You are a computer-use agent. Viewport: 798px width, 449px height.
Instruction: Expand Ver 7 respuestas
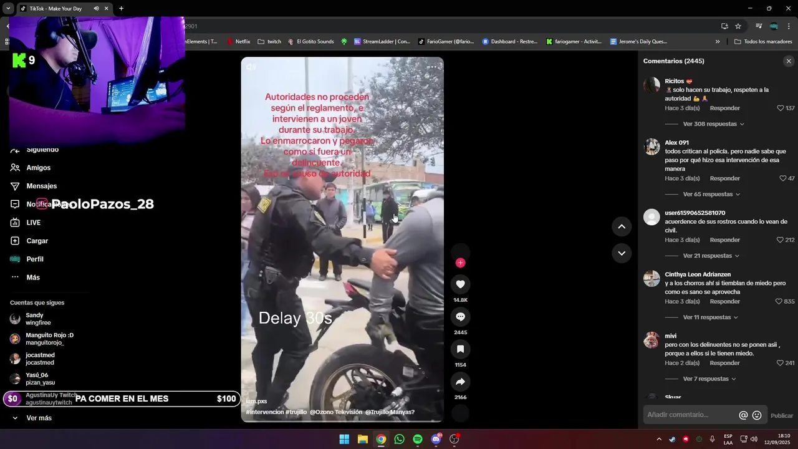709,379
